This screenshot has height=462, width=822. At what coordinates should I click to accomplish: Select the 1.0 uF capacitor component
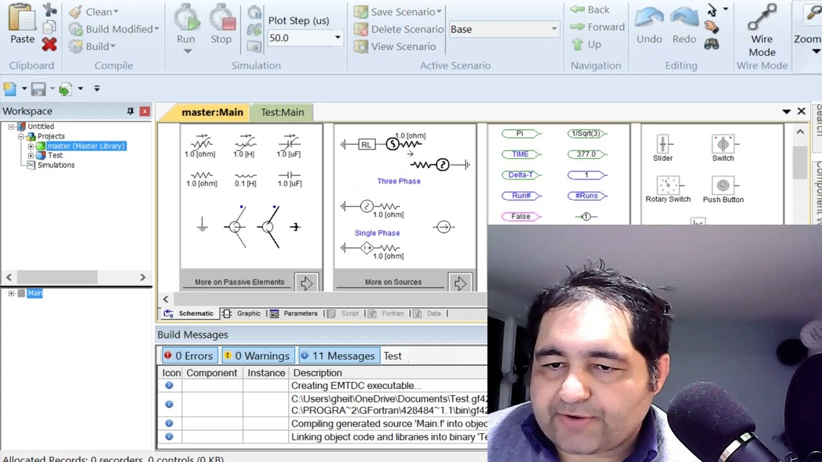[x=290, y=178]
